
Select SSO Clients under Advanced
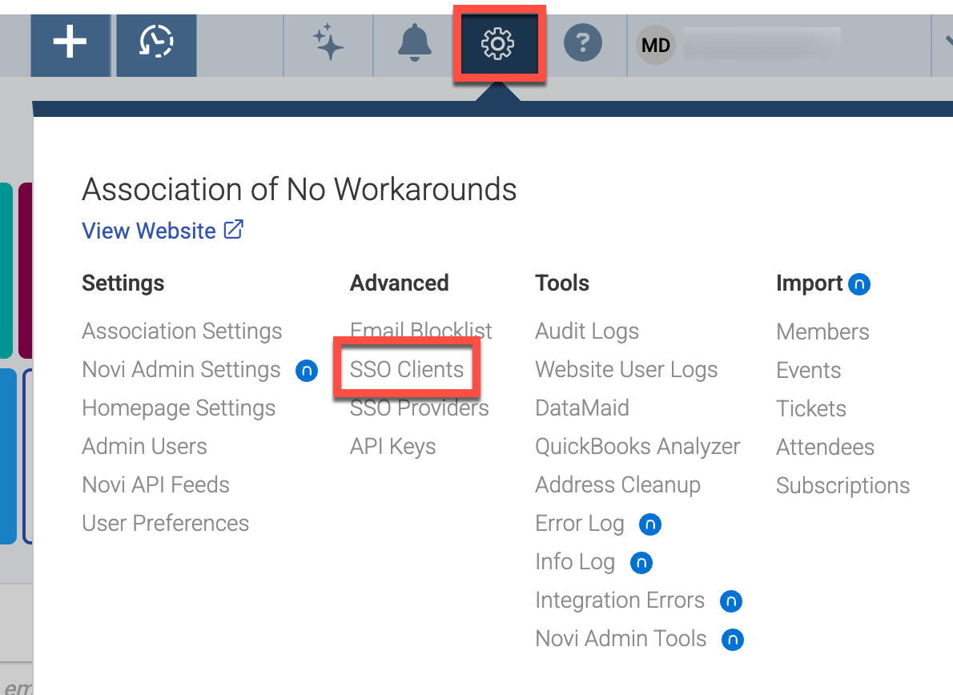point(407,369)
